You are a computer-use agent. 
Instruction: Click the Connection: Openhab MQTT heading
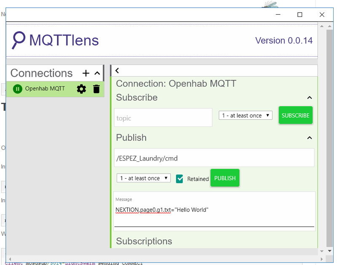coord(176,83)
